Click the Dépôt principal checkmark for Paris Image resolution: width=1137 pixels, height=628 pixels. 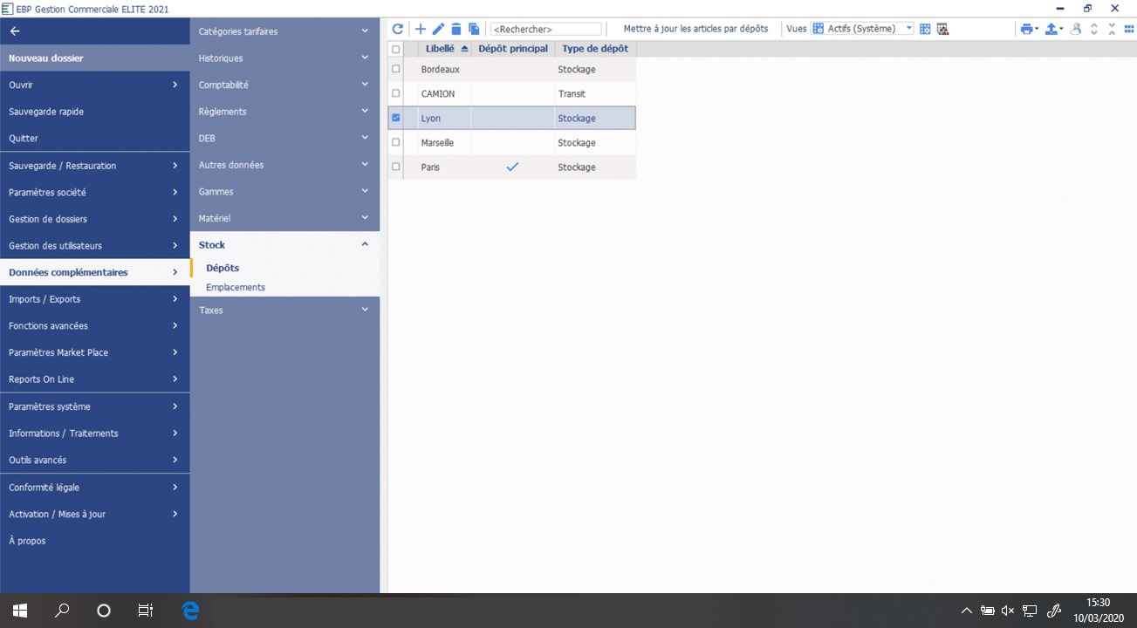tap(512, 167)
